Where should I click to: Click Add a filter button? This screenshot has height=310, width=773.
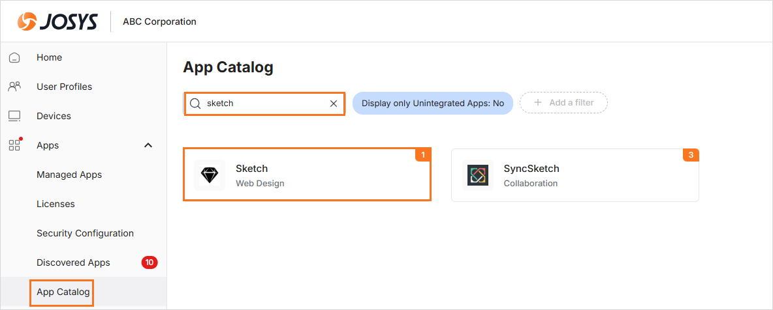coord(564,103)
